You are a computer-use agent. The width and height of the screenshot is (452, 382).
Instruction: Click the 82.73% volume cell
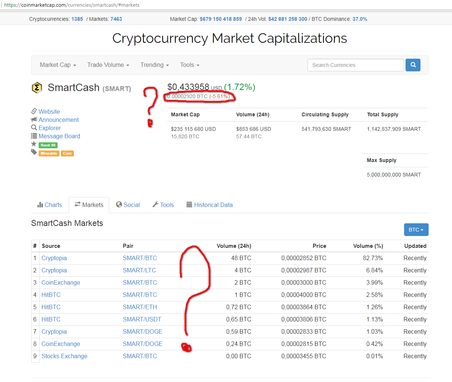pos(373,258)
